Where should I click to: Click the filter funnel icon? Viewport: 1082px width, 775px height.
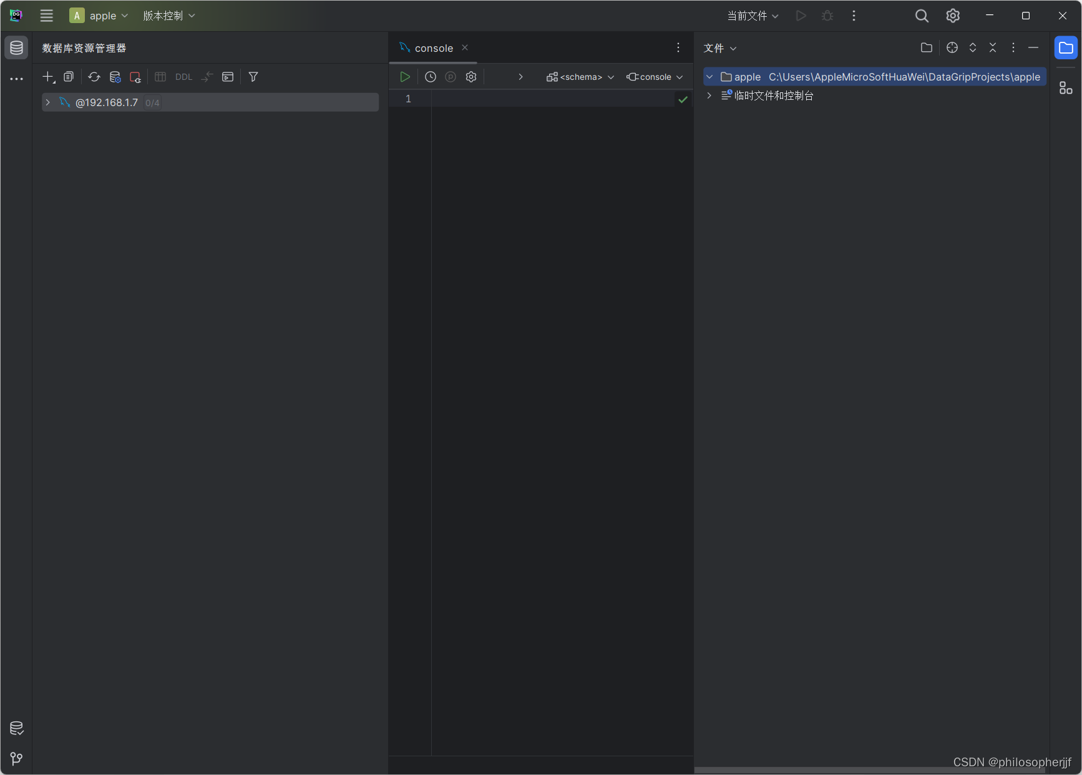click(x=253, y=77)
